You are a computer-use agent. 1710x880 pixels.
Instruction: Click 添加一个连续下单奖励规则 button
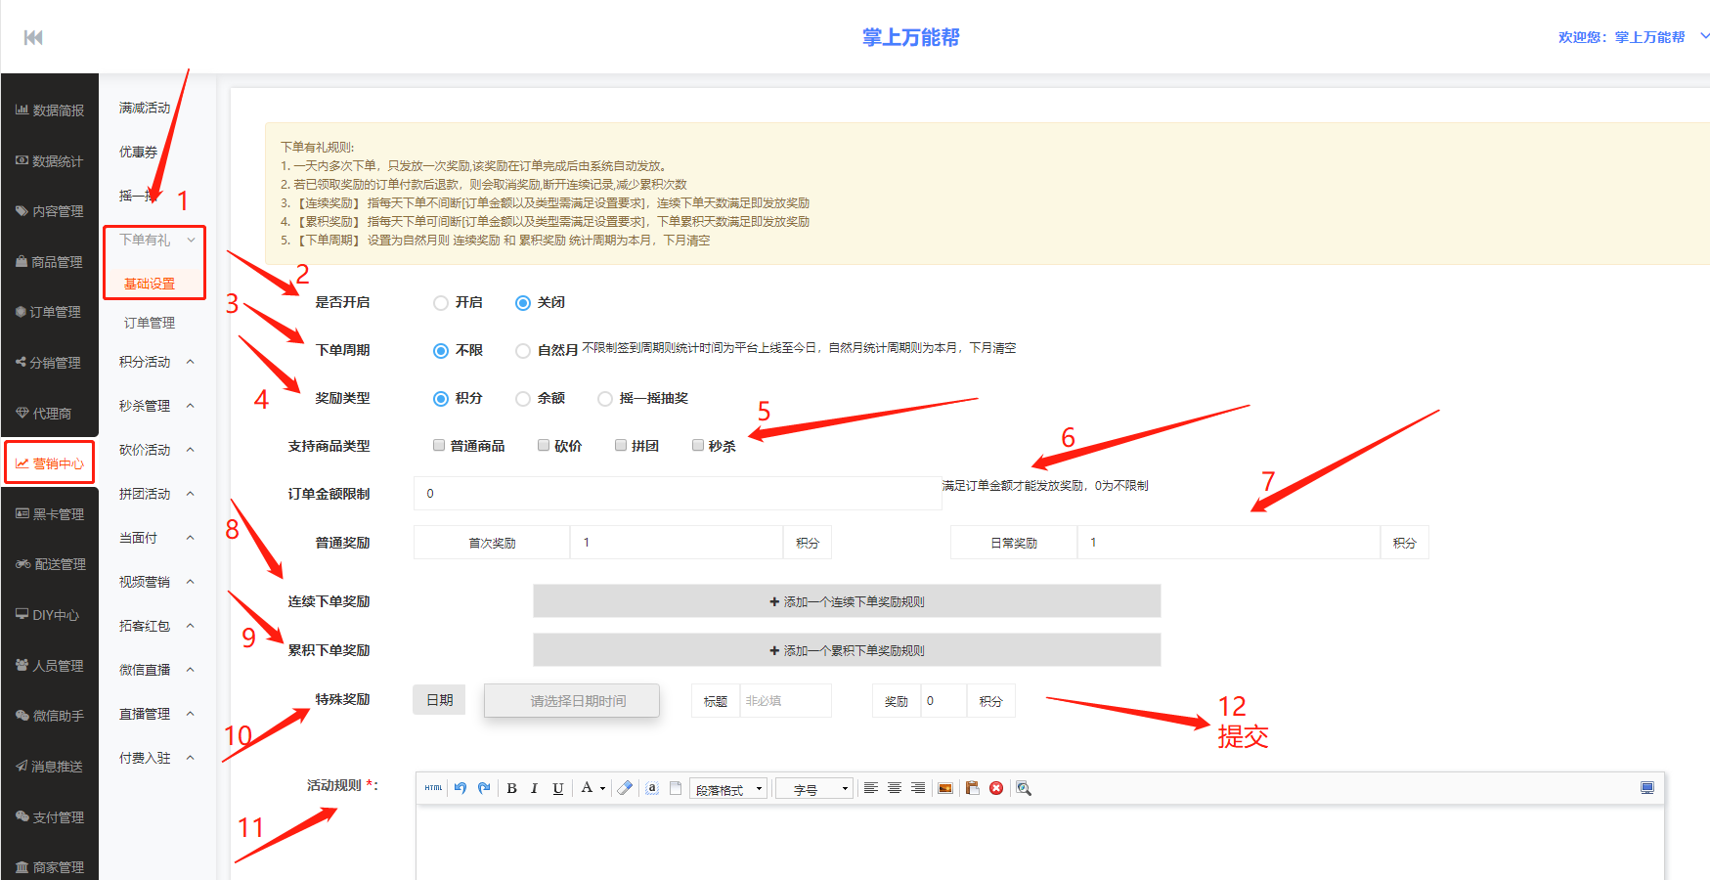pyautogui.click(x=847, y=601)
